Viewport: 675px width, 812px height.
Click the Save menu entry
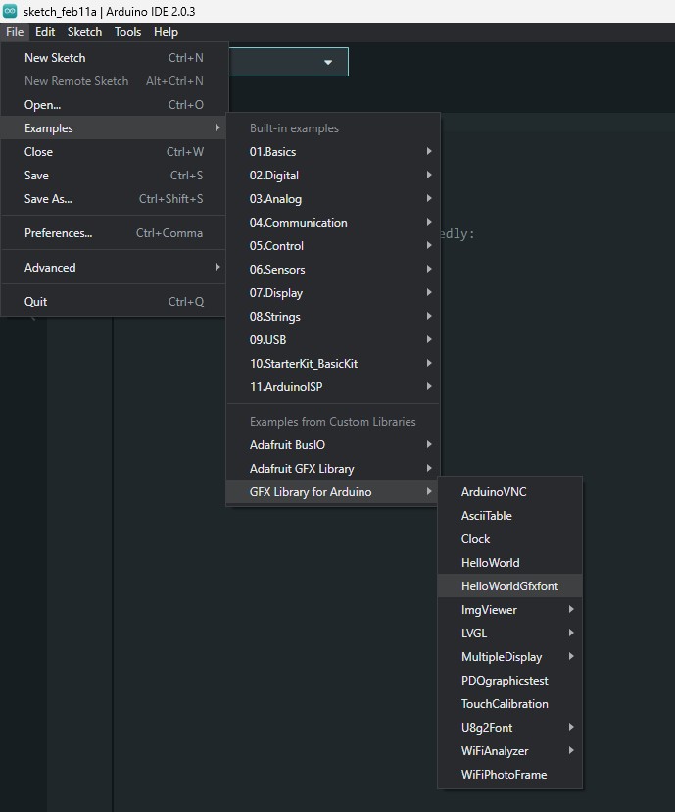point(114,175)
